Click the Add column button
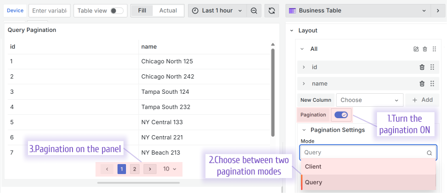 pos(422,100)
